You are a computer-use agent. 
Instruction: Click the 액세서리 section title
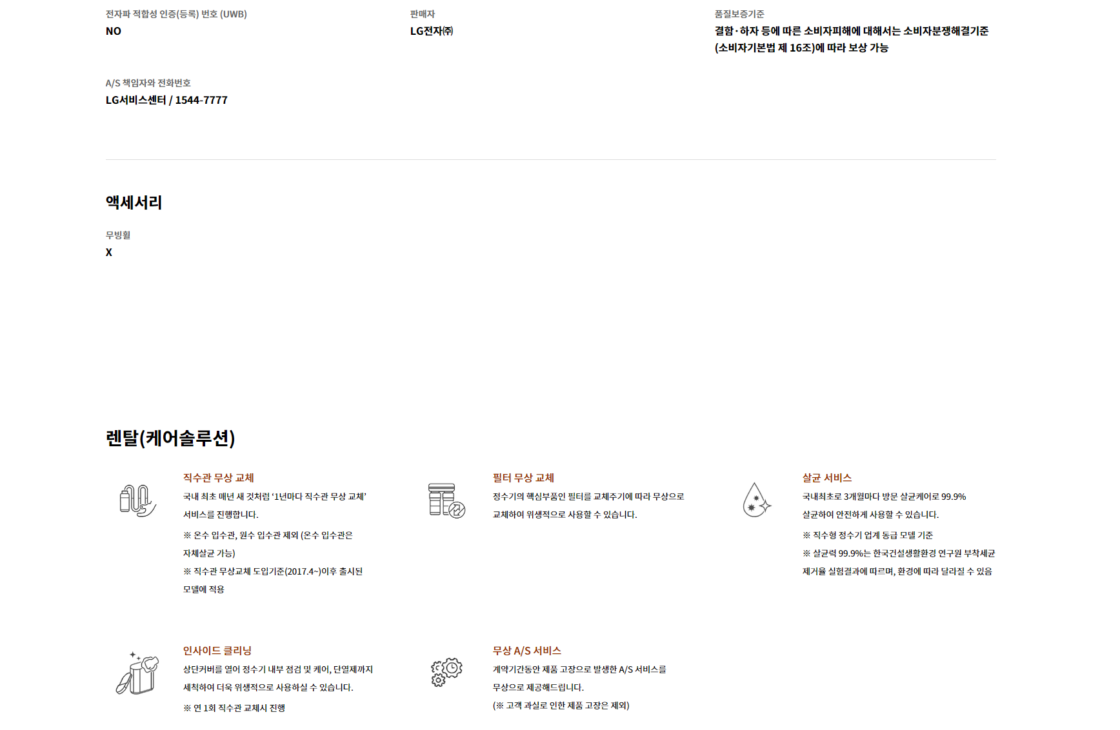pyautogui.click(x=134, y=202)
